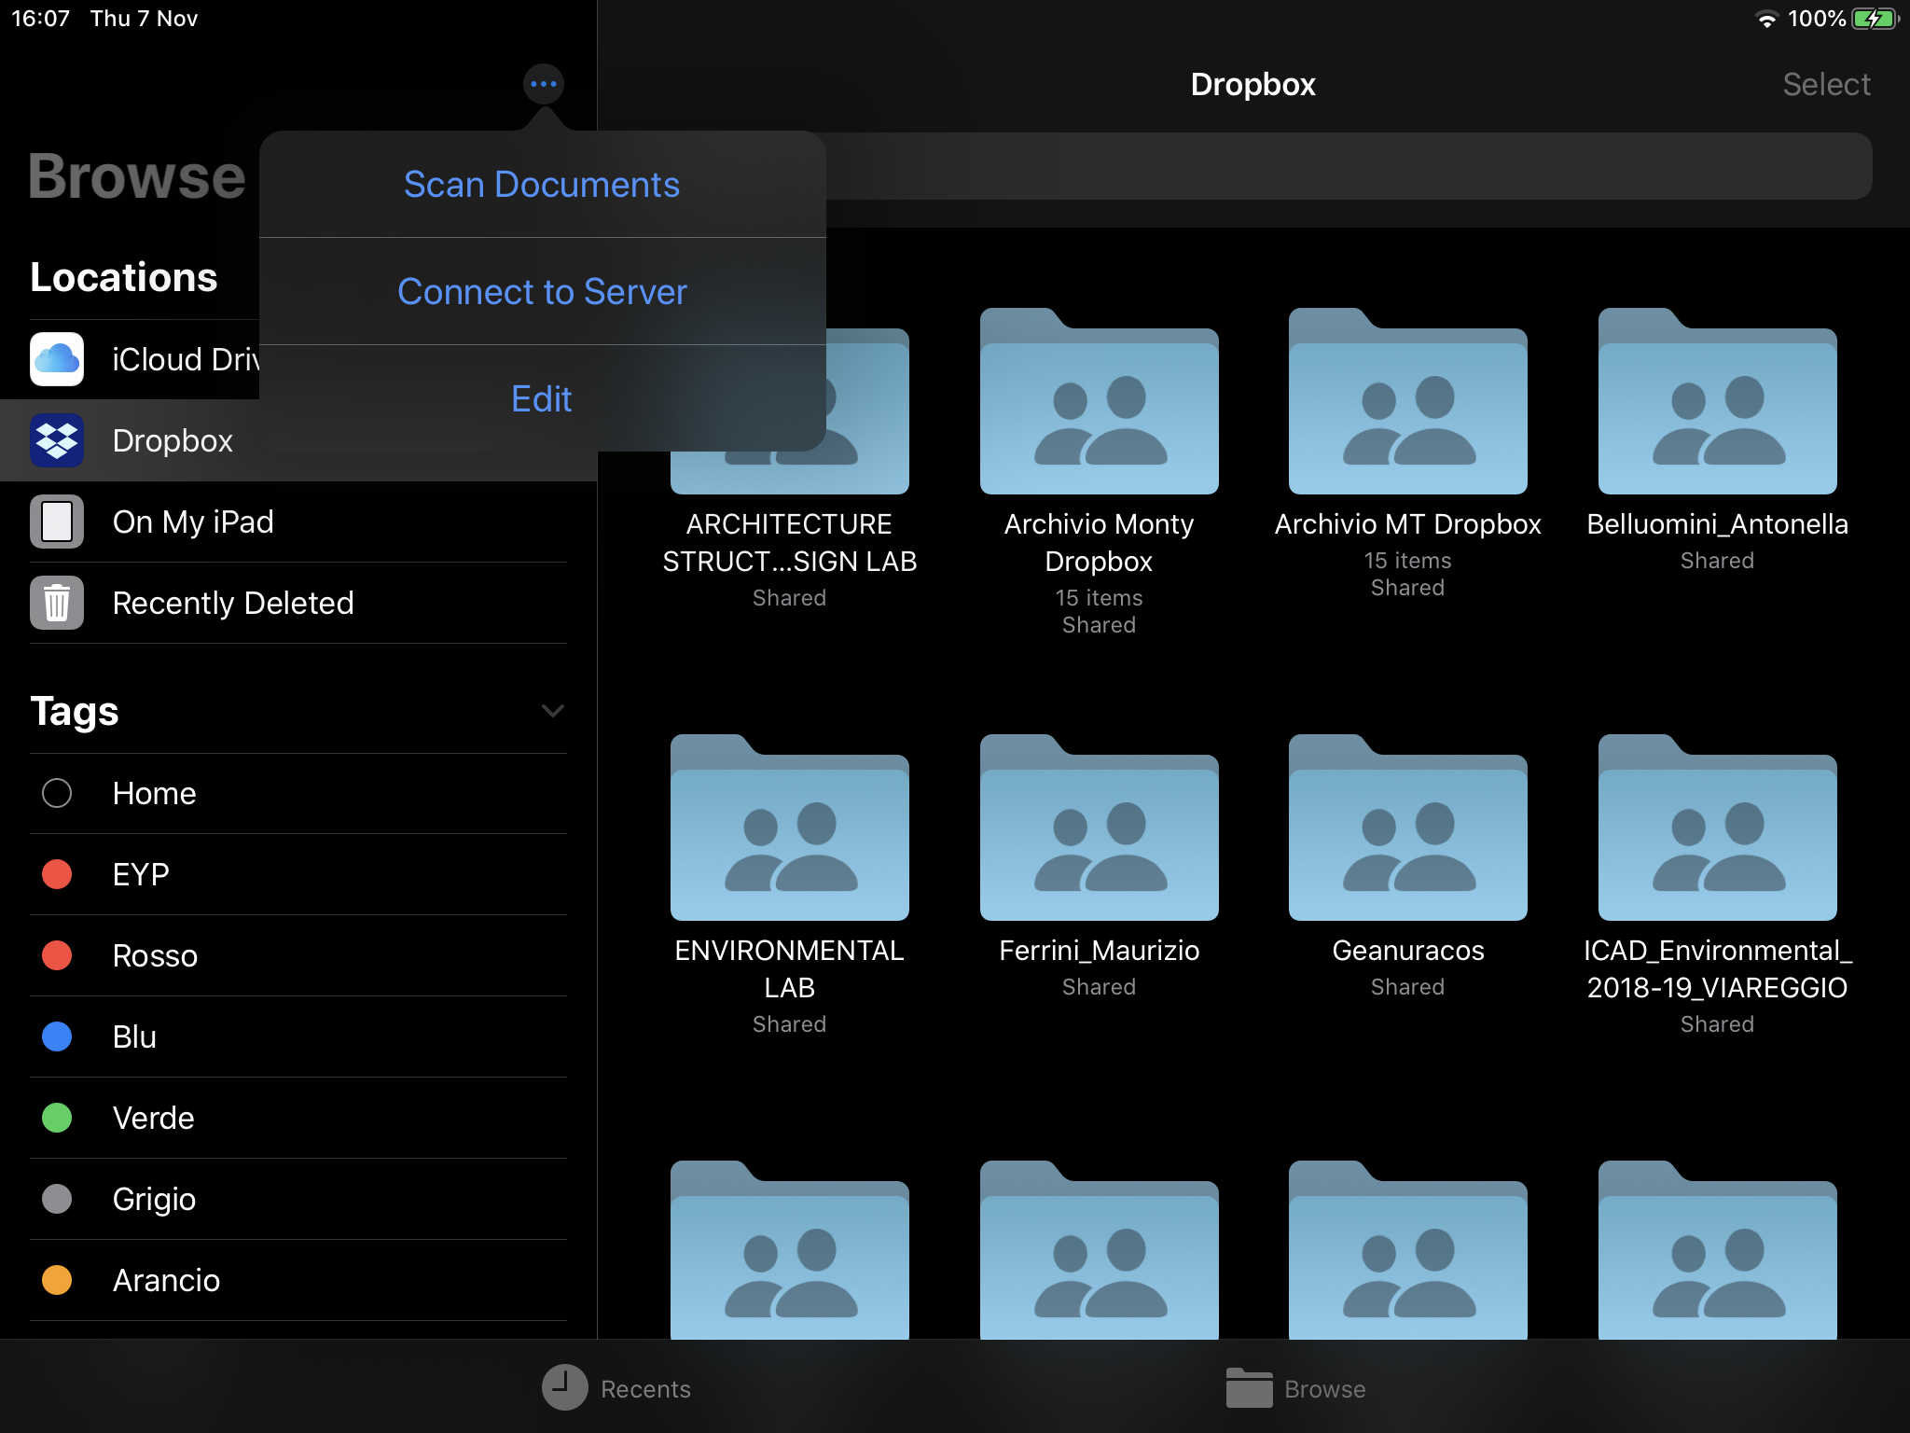Choose Scan Documents from popup menu

click(x=542, y=185)
